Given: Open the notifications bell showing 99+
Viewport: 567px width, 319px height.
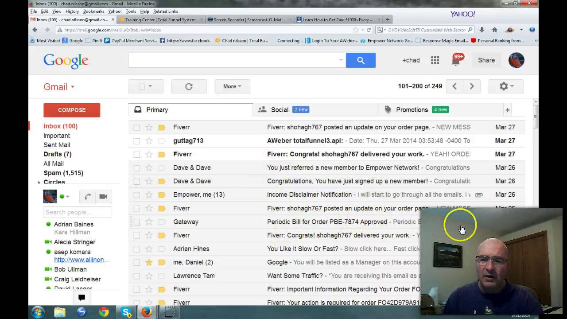Looking at the screenshot, I should click(x=456, y=60).
